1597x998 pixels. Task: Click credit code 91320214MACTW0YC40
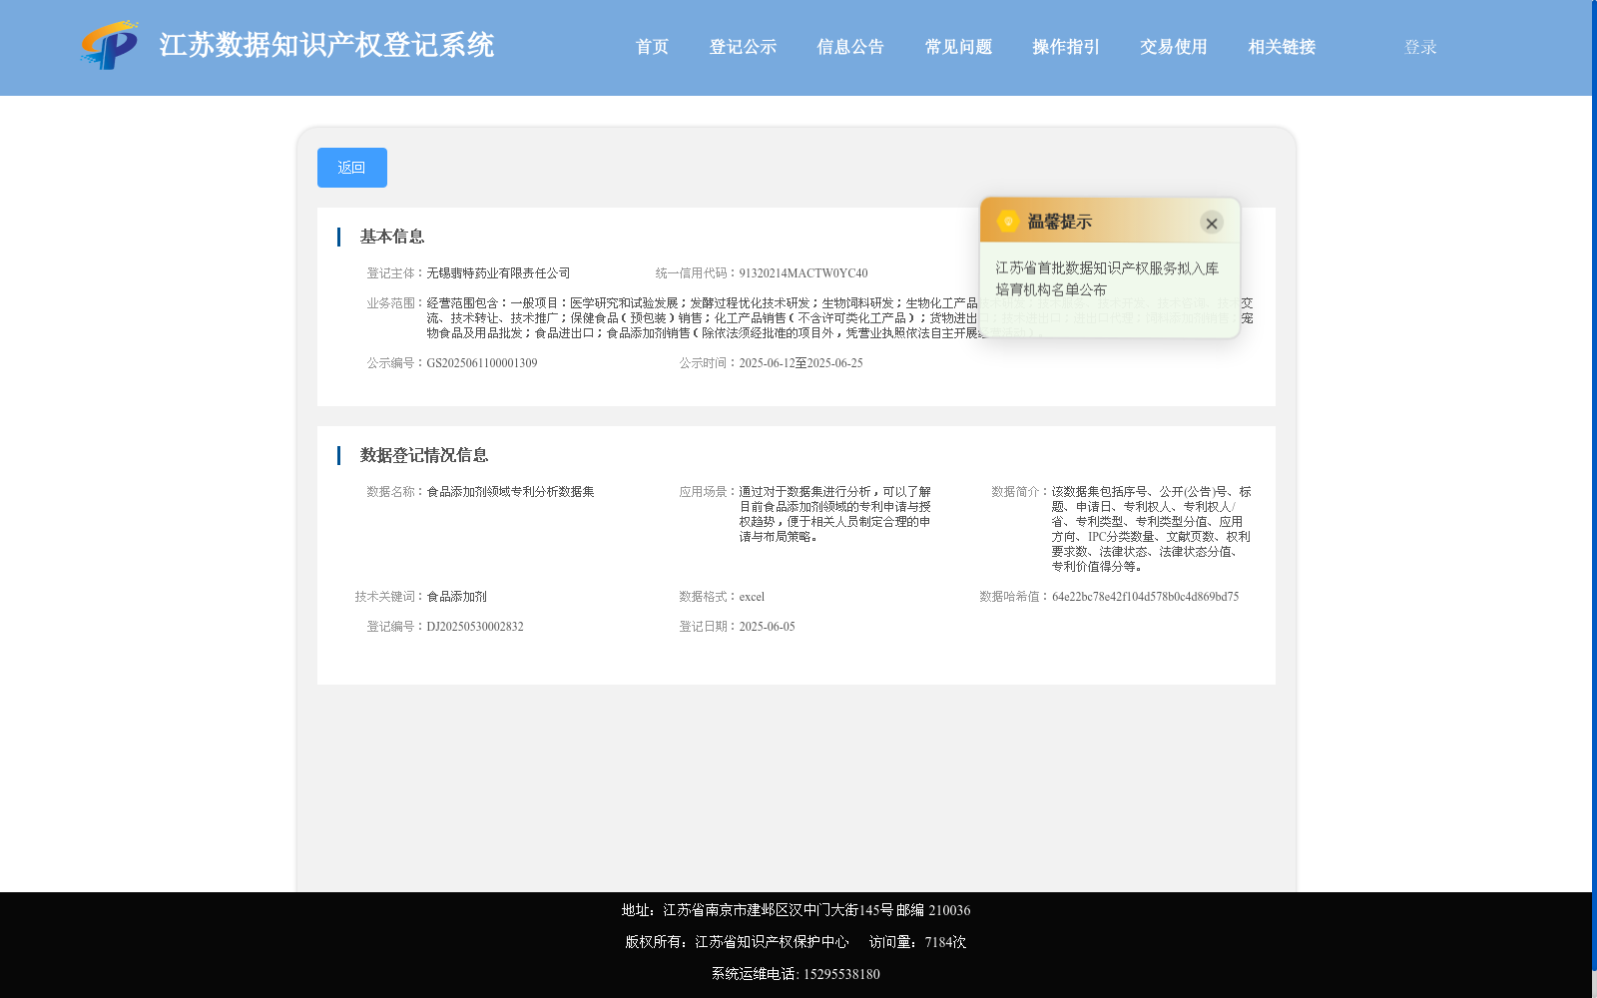click(x=803, y=273)
